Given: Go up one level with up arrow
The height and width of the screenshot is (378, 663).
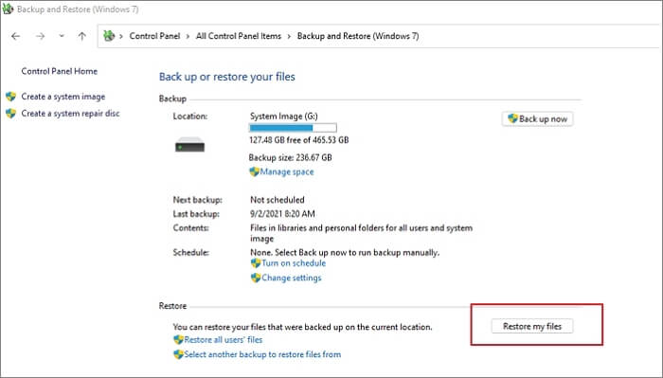Looking at the screenshot, I should point(82,36).
